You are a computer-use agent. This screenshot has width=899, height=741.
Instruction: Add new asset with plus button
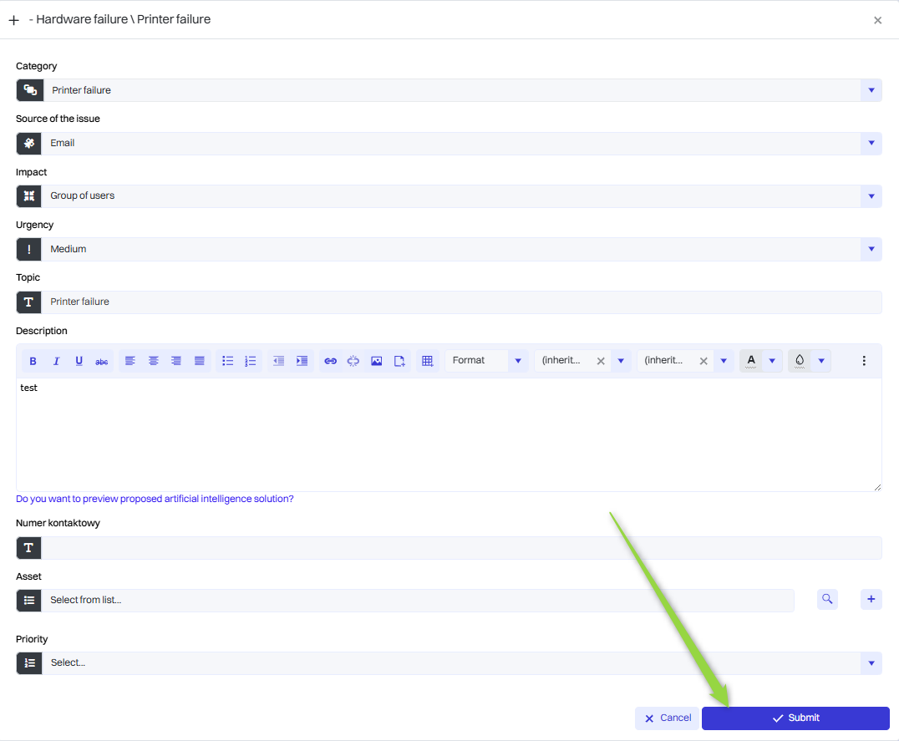tap(871, 599)
